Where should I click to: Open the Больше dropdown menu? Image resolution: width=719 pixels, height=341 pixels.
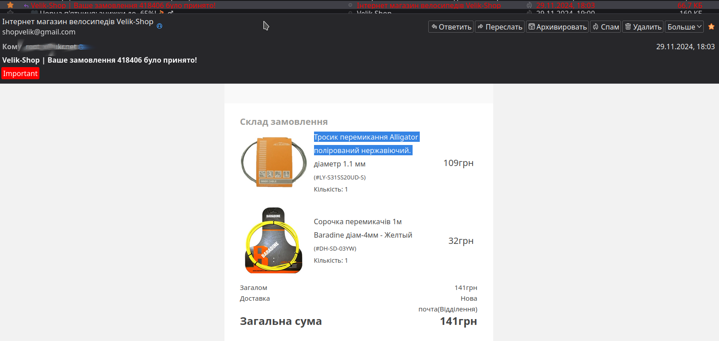coord(684,27)
